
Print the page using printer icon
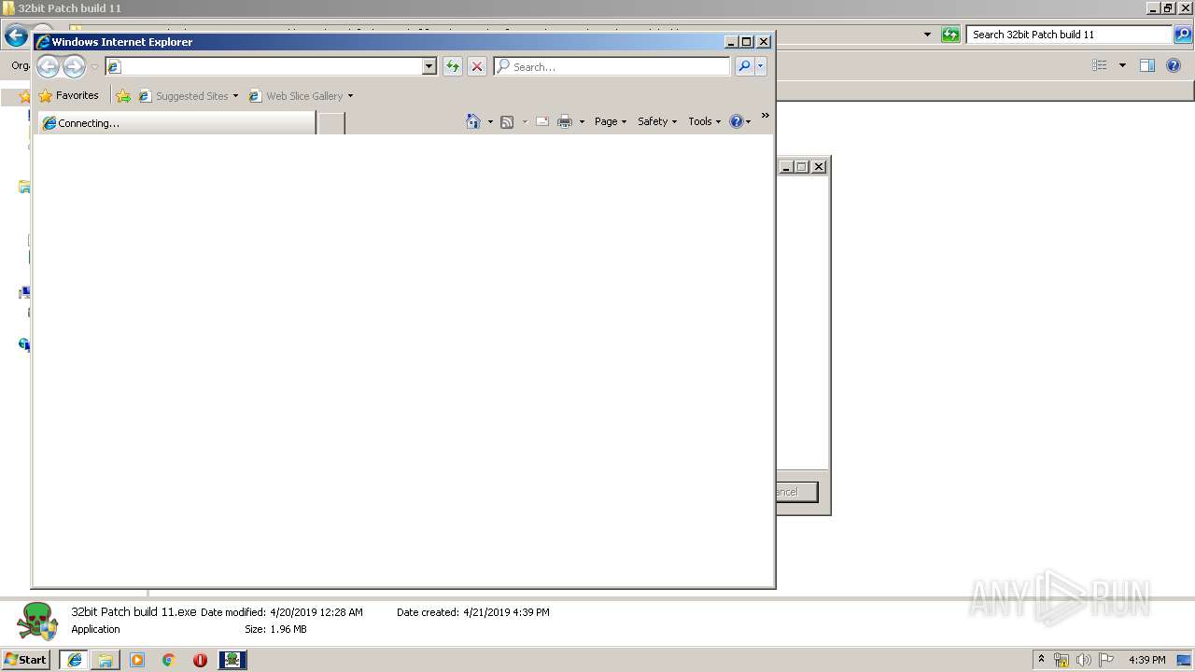(565, 121)
